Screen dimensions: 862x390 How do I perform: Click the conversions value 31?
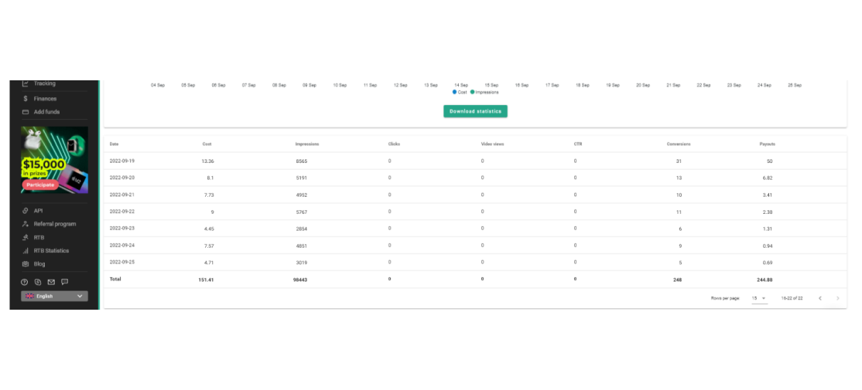tap(679, 161)
